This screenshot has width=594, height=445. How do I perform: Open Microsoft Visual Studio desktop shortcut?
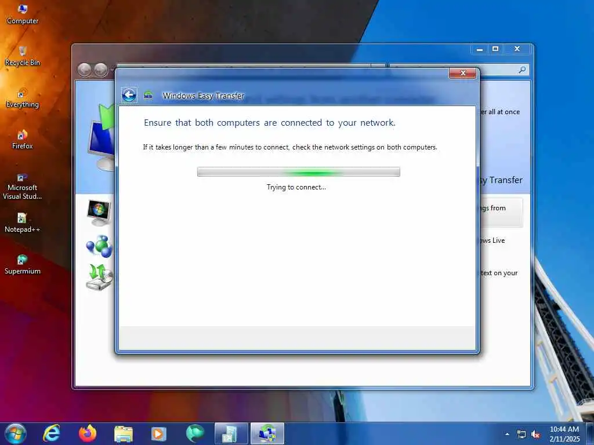23,186
